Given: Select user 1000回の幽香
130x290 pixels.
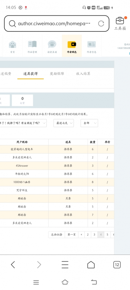Looking at the screenshot, I should click(22, 182).
